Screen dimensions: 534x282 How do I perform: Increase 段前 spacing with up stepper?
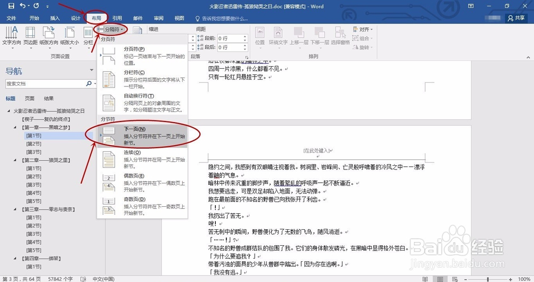pos(245,36)
